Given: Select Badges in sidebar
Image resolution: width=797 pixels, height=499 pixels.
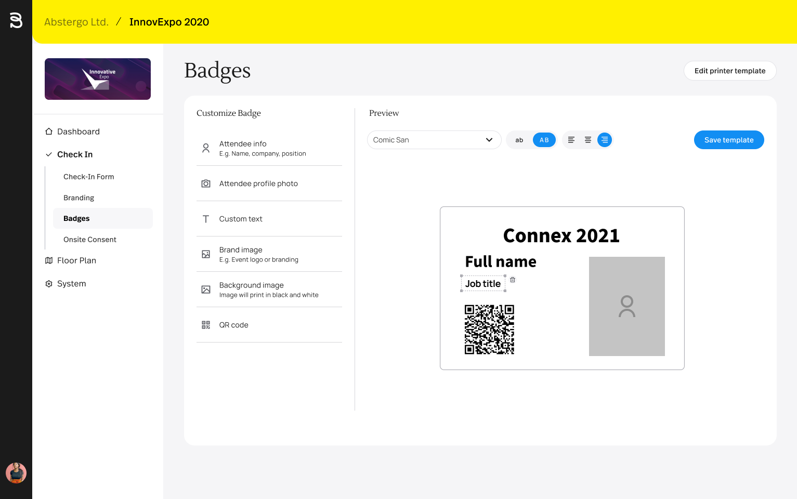Looking at the screenshot, I should click(103, 218).
